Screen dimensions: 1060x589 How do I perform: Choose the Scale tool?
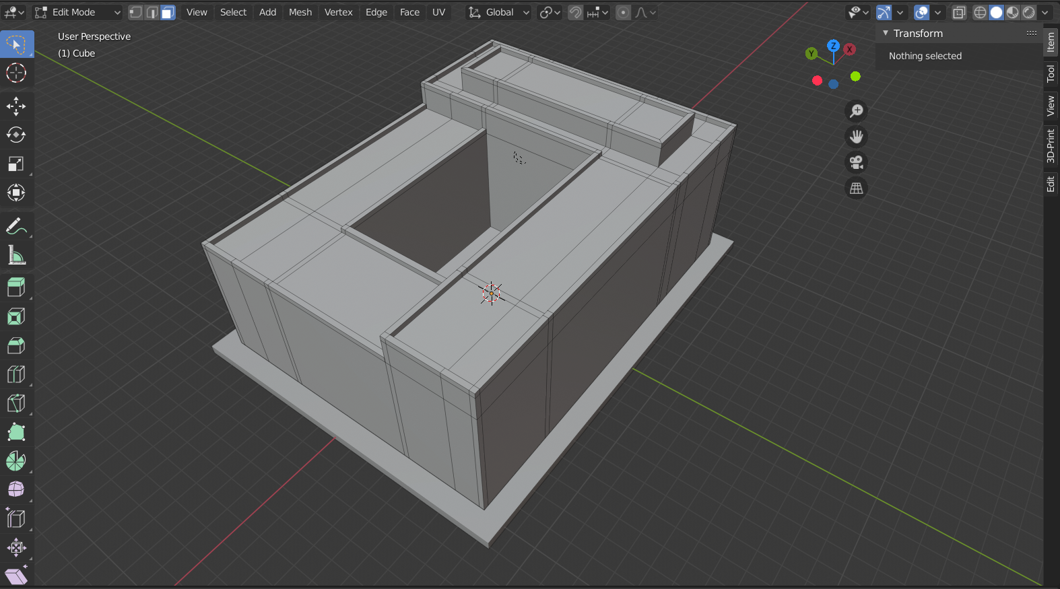pyautogui.click(x=16, y=164)
